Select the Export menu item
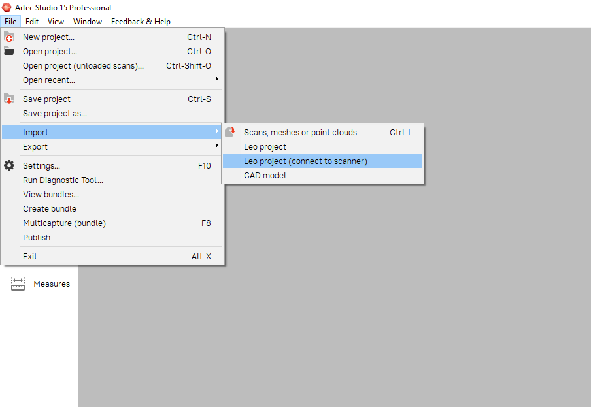 [112, 146]
